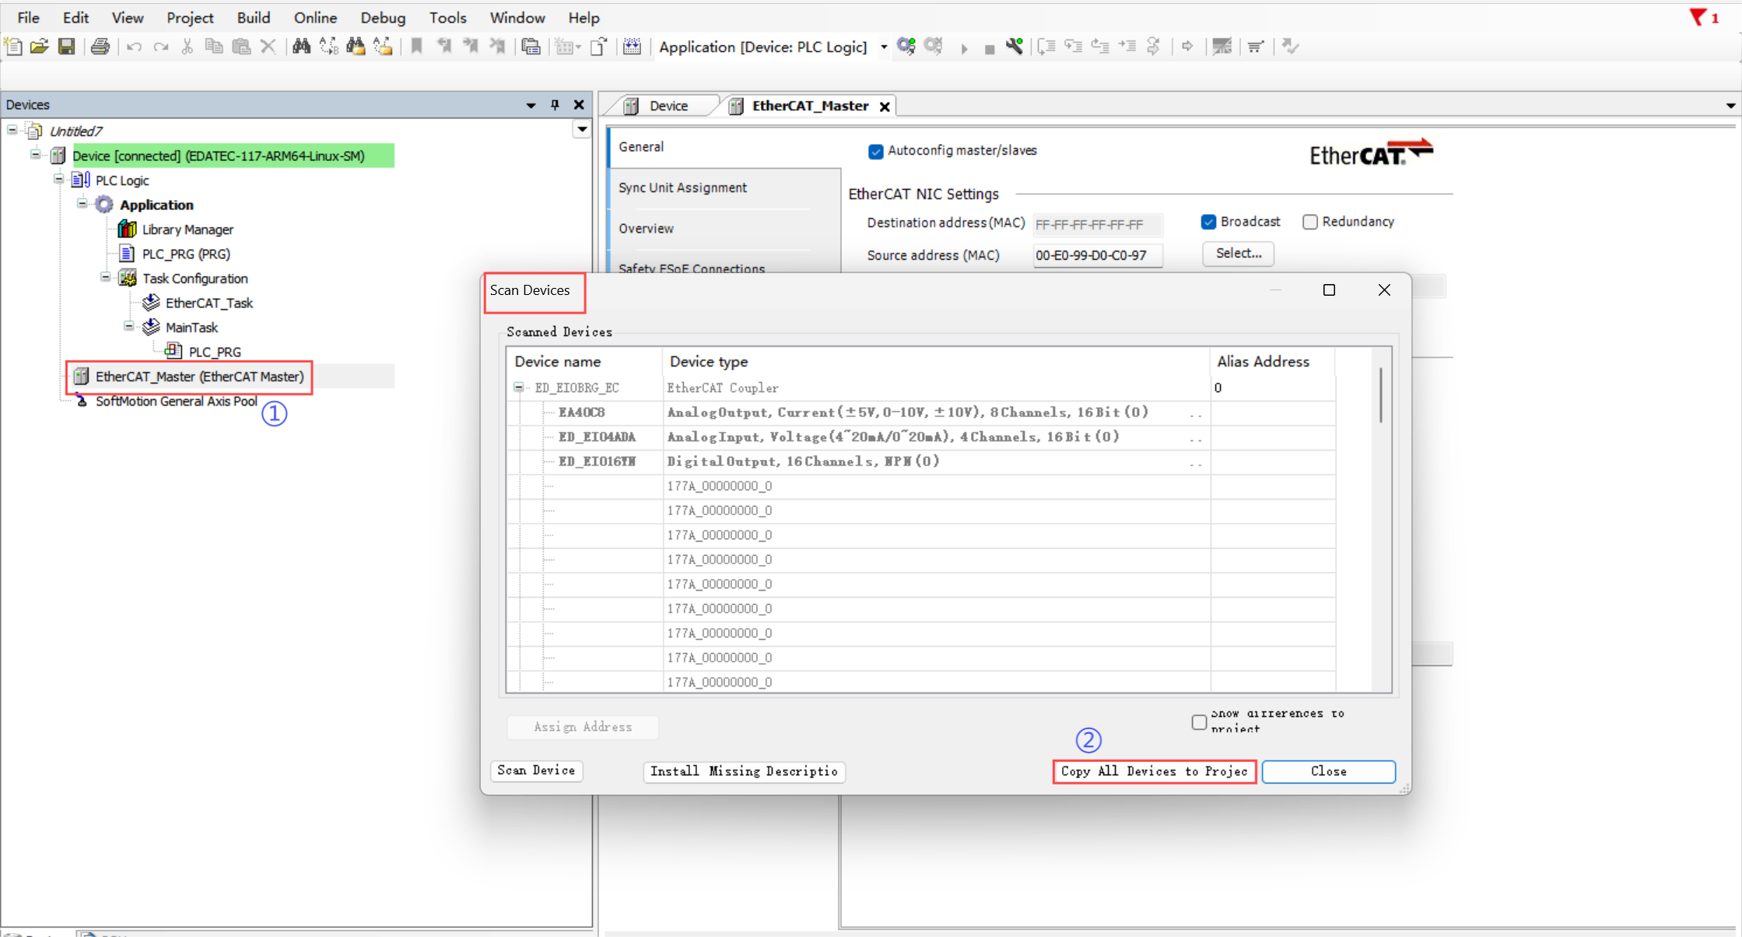Open the Project menu
Image resolution: width=1742 pixels, height=937 pixels.
pyautogui.click(x=190, y=17)
